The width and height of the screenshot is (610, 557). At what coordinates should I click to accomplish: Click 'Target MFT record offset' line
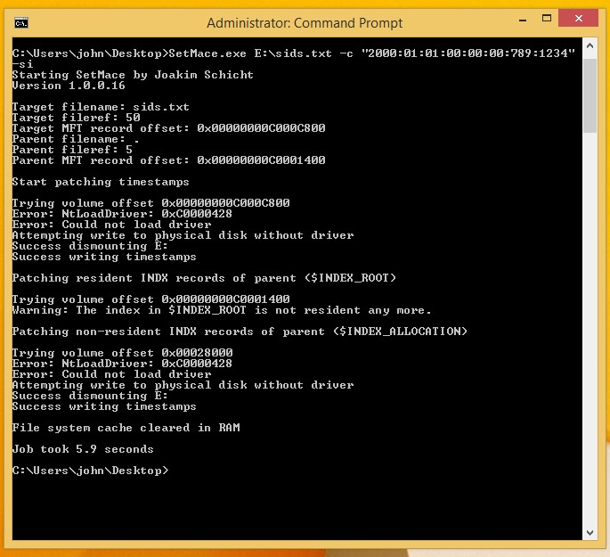pyautogui.click(x=168, y=128)
